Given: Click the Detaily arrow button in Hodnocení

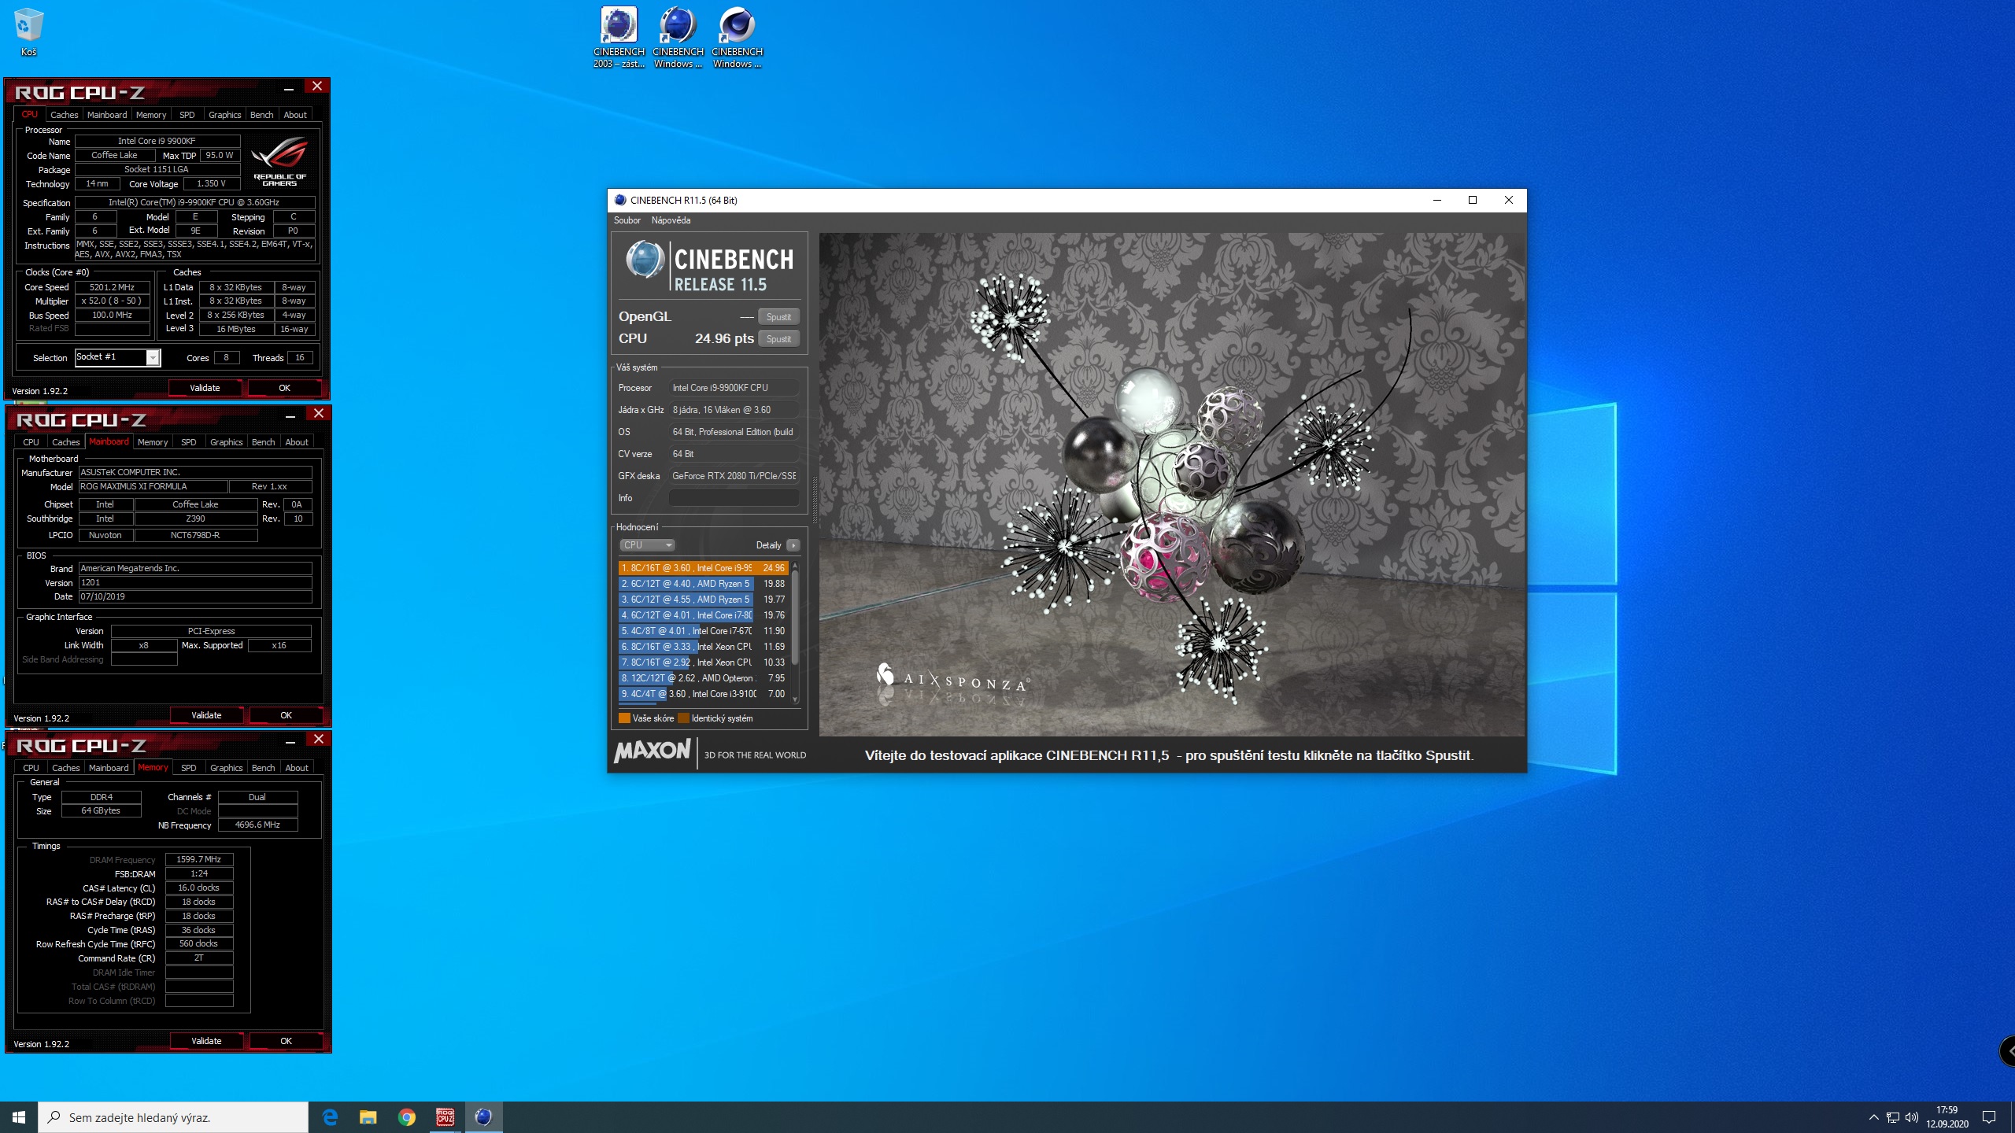Looking at the screenshot, I should click(x=793, y=545).
